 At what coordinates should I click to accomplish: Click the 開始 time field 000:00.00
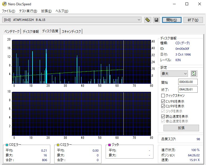pos(188,82)
